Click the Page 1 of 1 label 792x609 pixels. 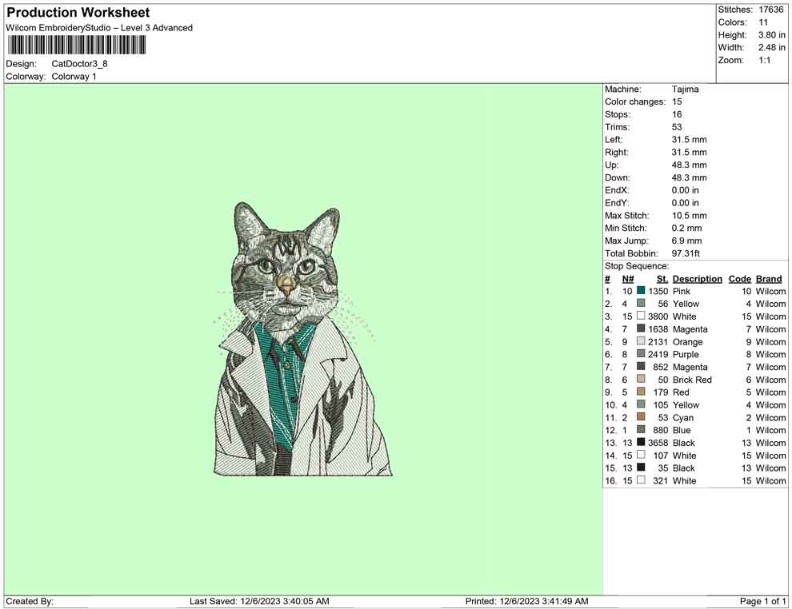tap(762, 601)
